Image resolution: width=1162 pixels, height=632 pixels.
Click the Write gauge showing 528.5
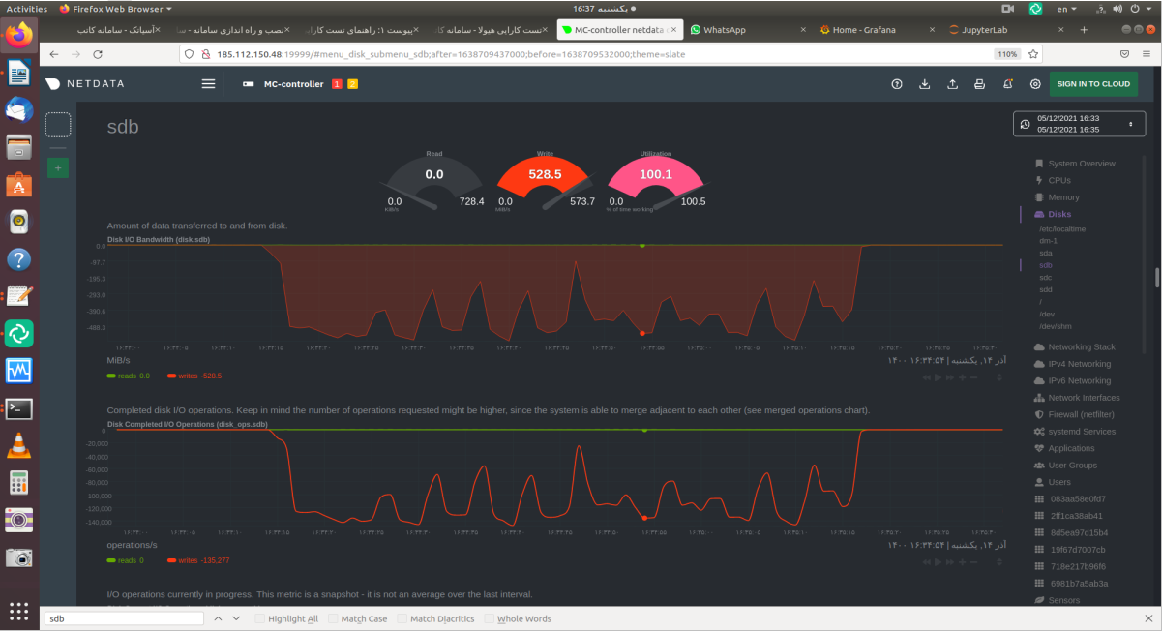click(545, 181)
